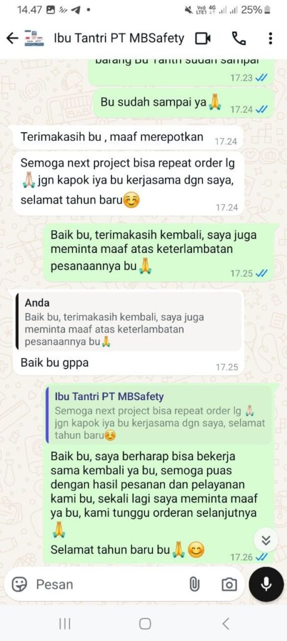Tap the paperclip attachment icon

194,585
